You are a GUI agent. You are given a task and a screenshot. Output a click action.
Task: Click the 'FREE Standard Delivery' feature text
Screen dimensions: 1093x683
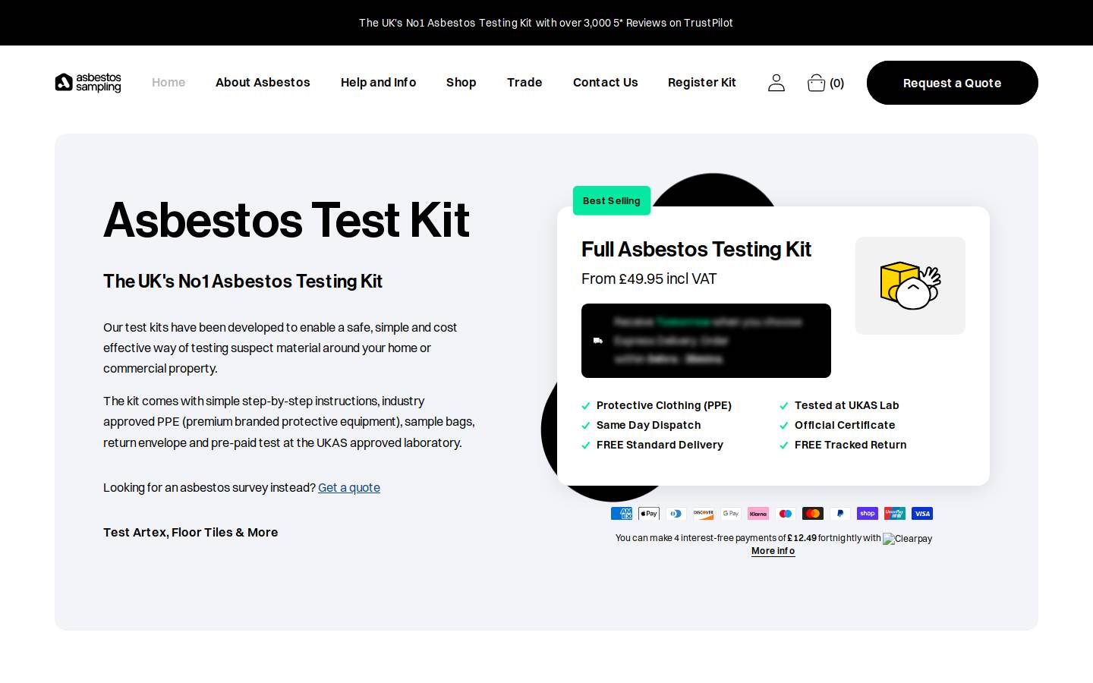pyautogui.click(x=660, y=445)
